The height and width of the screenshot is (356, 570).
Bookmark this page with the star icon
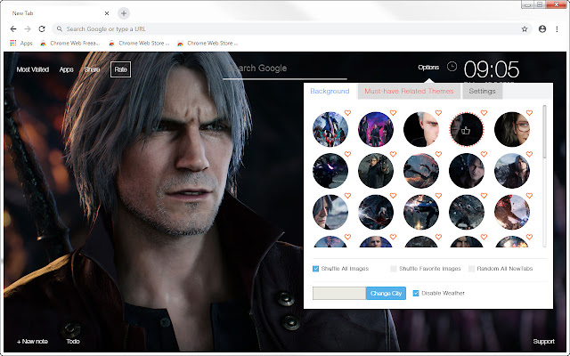525,29
